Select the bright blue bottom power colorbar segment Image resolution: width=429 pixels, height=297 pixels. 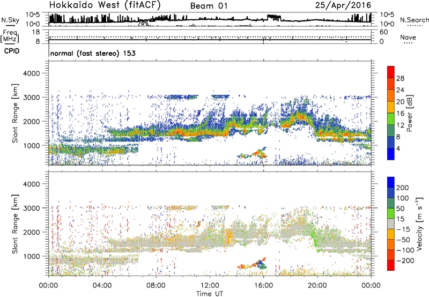click(391, 154)
